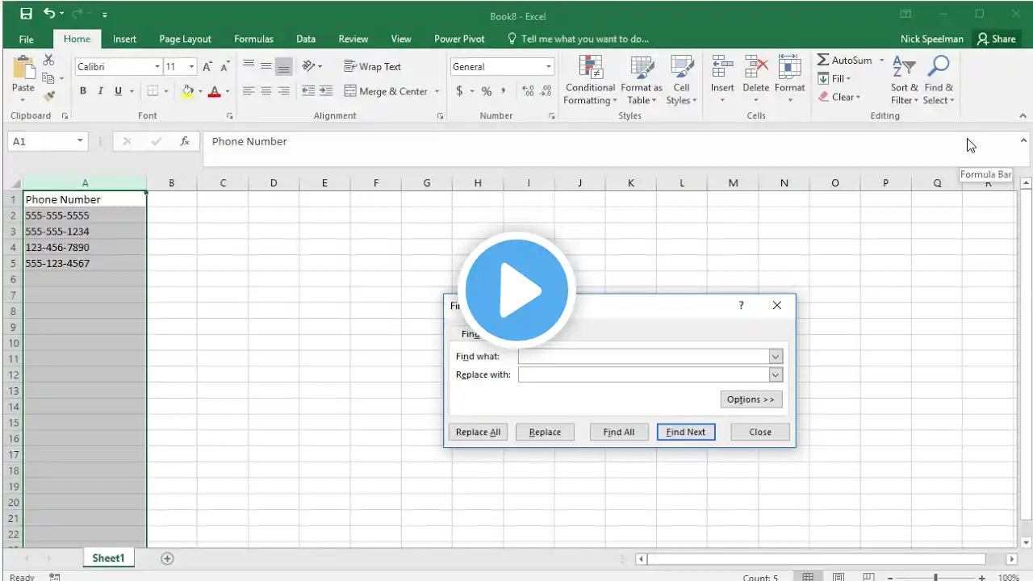The height and width of the screenshot is (581, 1033).
Task: Expand the font name Calibri dropdown
Action: [x=157, y=67]
